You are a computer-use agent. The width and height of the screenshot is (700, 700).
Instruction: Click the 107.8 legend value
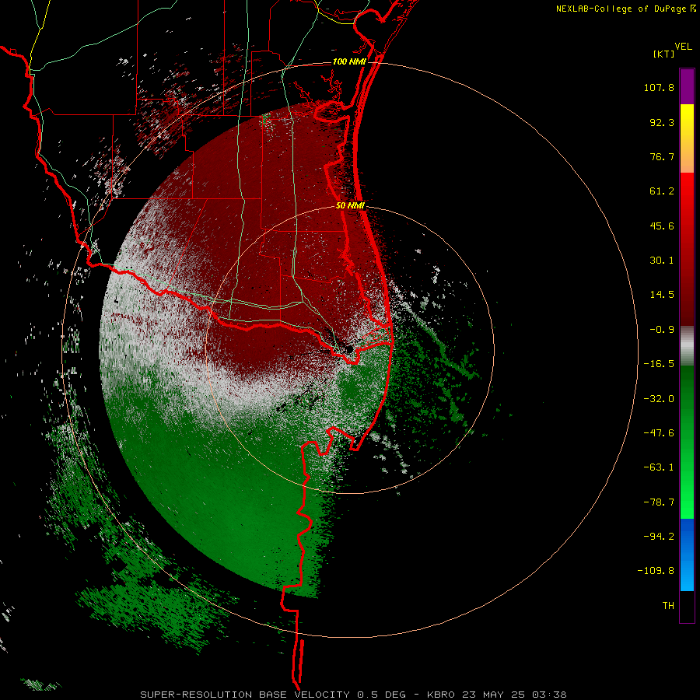[x=659, y=87]
